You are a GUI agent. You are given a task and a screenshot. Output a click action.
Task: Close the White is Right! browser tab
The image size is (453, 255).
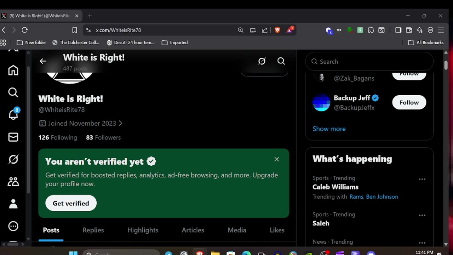click(x=77, y=16)
